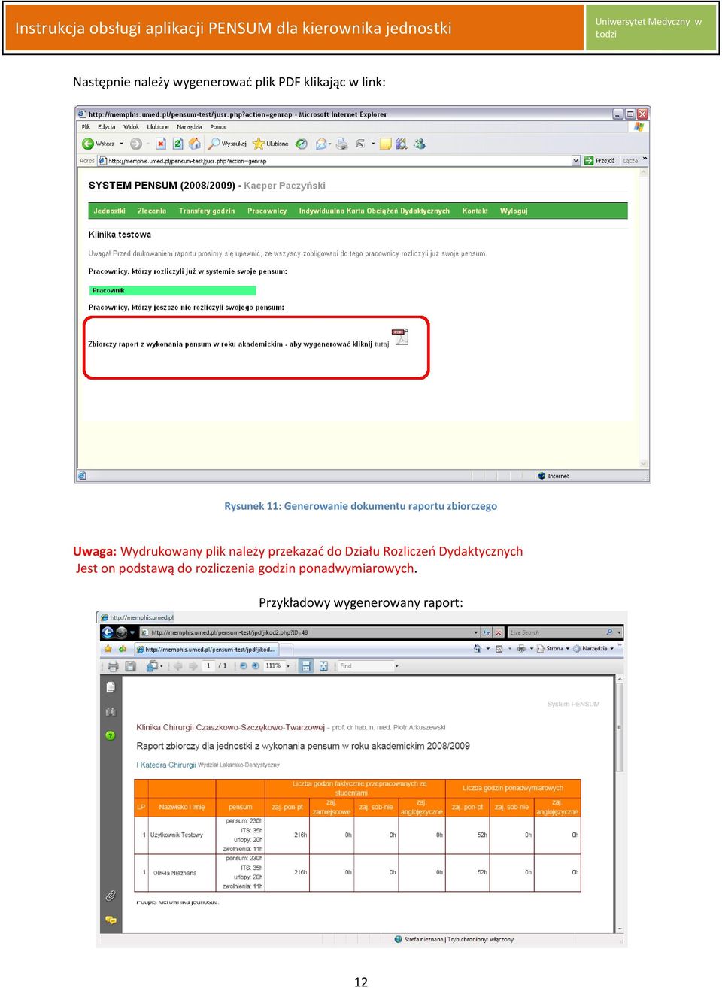722x988 pixels.
Task: Open the Ulubione menu in menu bar
Action: pyautogui.click(x=158, y=127)
